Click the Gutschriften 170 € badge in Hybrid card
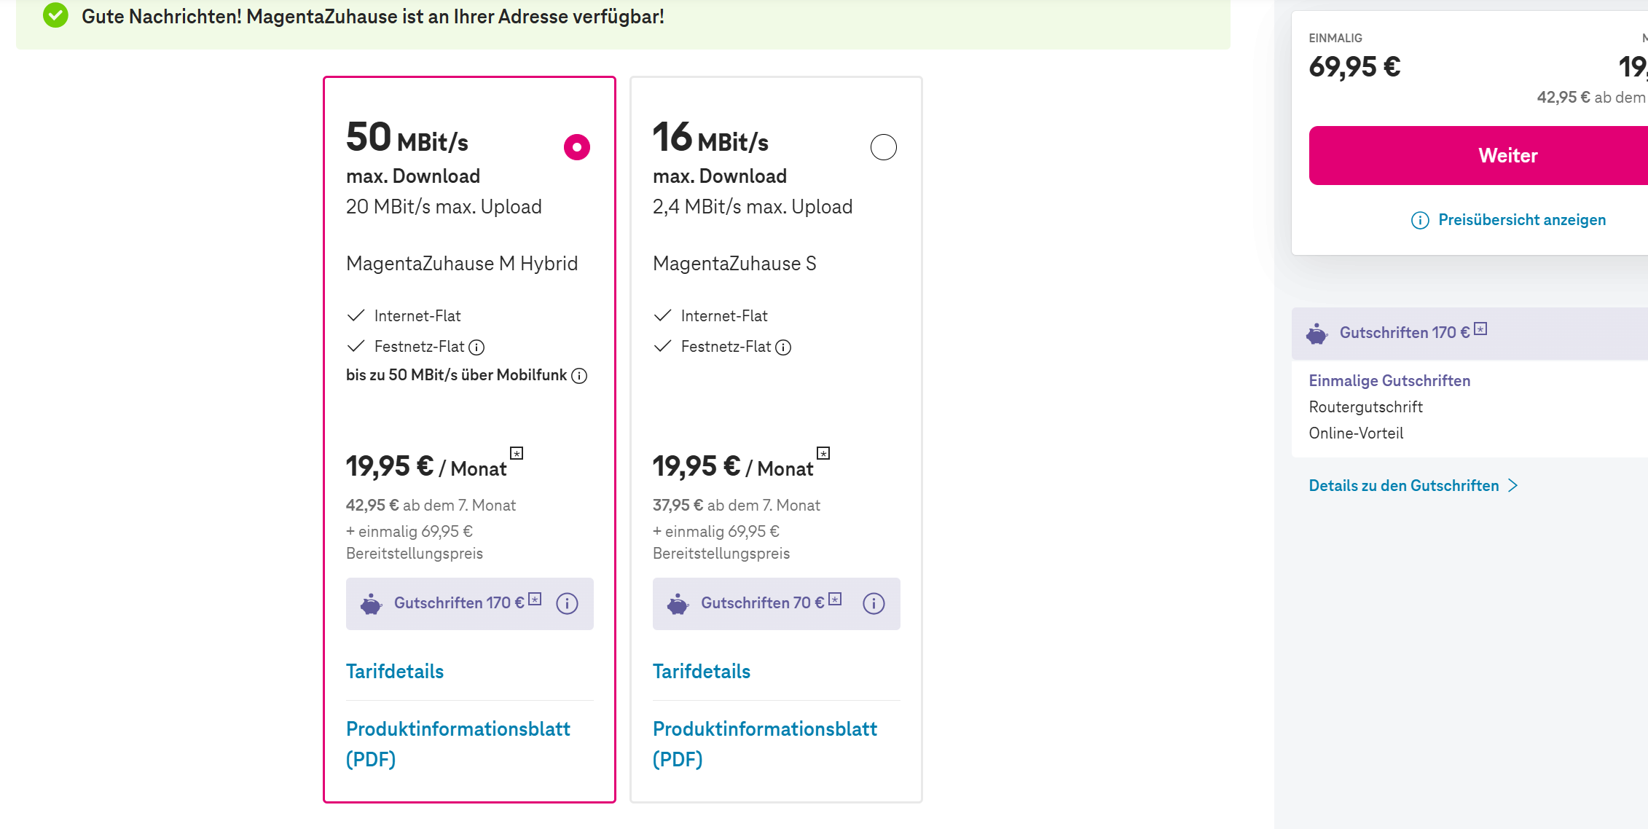 pos(459,603)
